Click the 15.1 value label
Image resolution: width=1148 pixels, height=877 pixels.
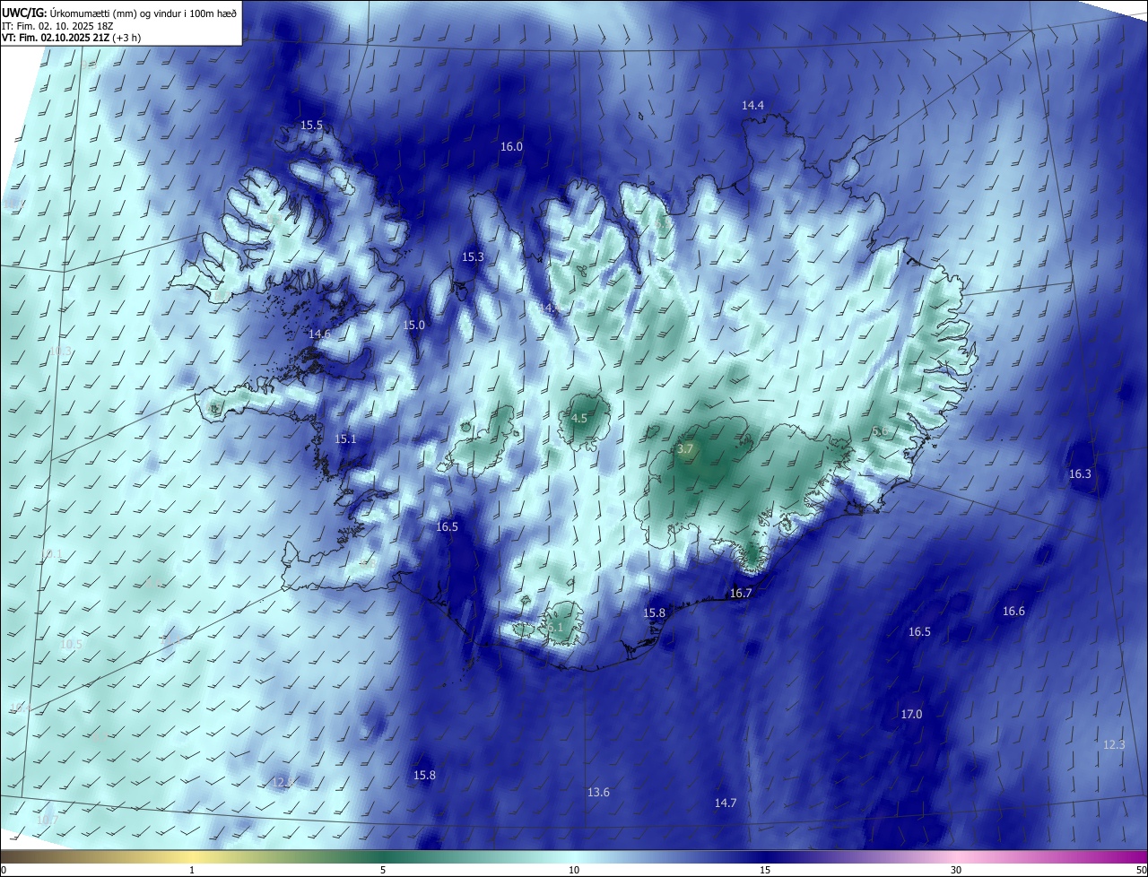coord(345,439)
